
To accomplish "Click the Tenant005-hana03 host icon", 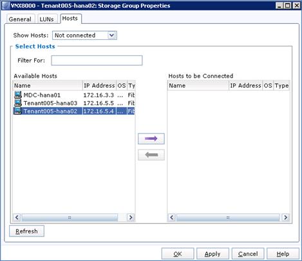I will (x=18, y=102).
